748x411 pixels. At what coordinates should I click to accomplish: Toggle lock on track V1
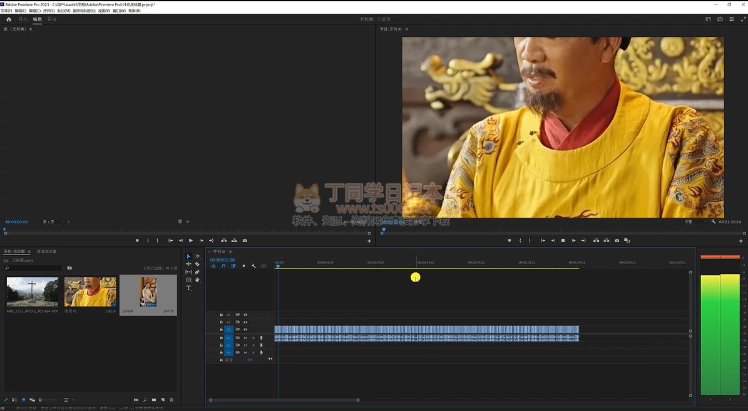point(221,329)
